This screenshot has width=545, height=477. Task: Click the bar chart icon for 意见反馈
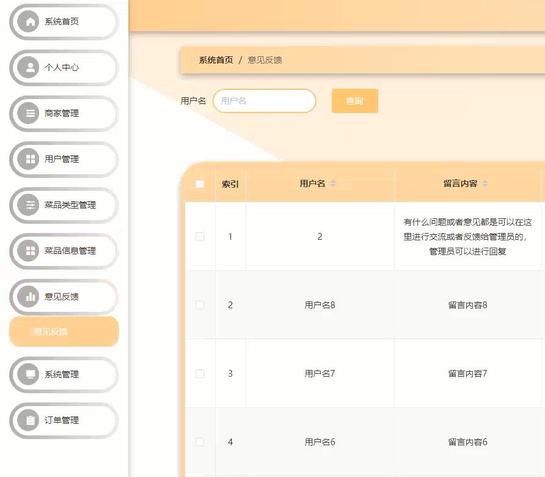(29, 297)
